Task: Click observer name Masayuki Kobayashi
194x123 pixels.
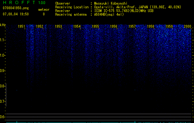Action: point(111,3)
